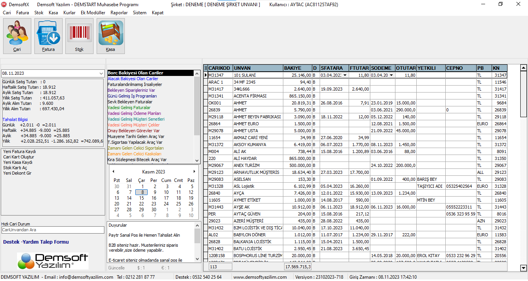The image size is (528, 281).
Task: Click the 113 record count box
Action: [220, 267]
